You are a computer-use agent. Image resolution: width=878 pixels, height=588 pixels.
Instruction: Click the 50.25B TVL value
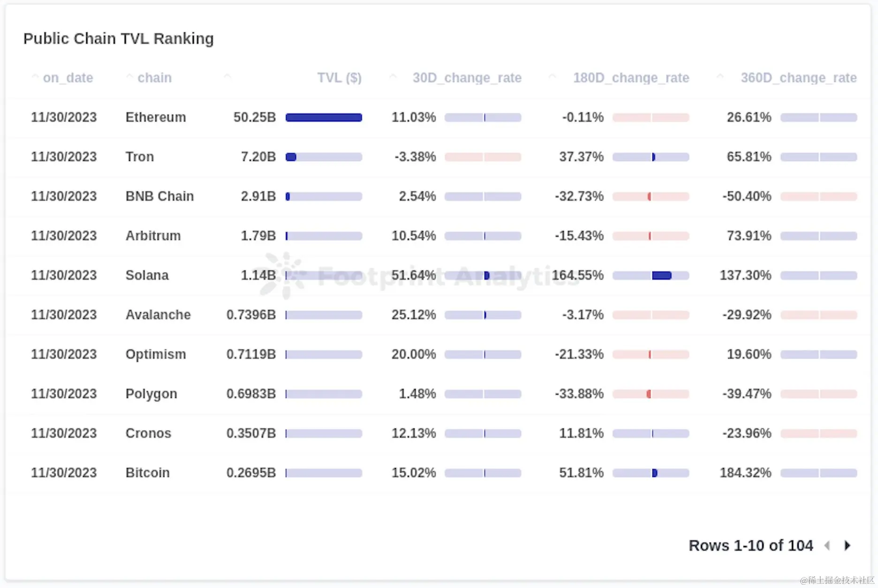pyautogui.click(x=255, y=117)
